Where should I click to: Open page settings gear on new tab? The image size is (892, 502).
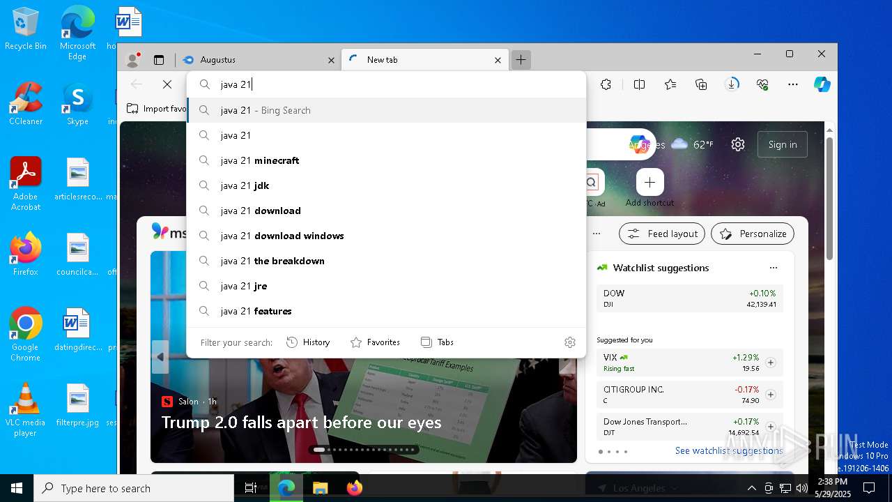738,144
